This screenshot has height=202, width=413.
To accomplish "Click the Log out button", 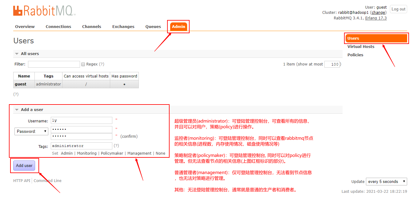I will [399, 9].
